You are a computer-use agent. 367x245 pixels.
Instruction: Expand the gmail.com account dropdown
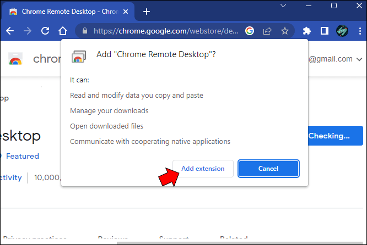359,59
